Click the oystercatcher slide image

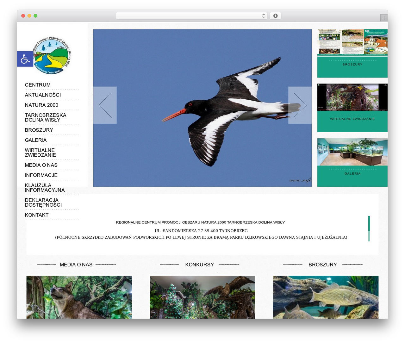[x=202, y=108]
